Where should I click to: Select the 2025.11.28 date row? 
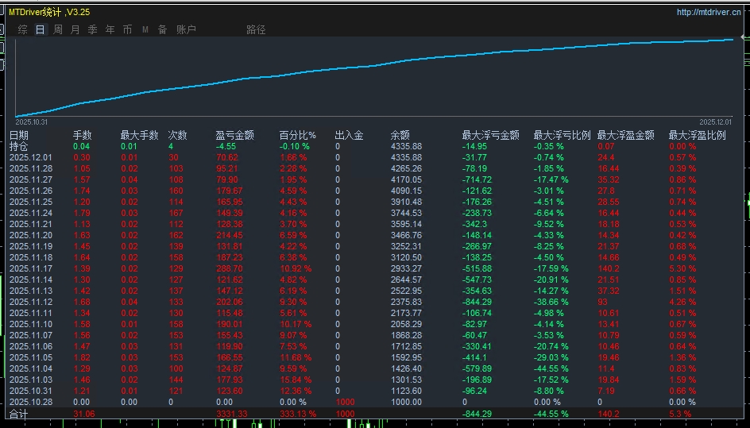(31, 168)
